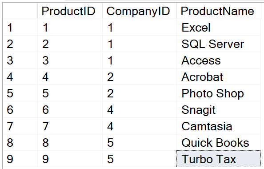This screenshot has width=264, height=169.
Task: Click the Access product cell
Action: [x=219, y=60]
